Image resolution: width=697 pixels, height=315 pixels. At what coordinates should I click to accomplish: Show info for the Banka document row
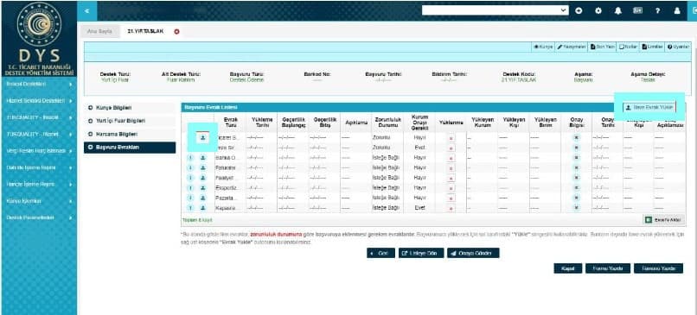[x=190, y=157]
